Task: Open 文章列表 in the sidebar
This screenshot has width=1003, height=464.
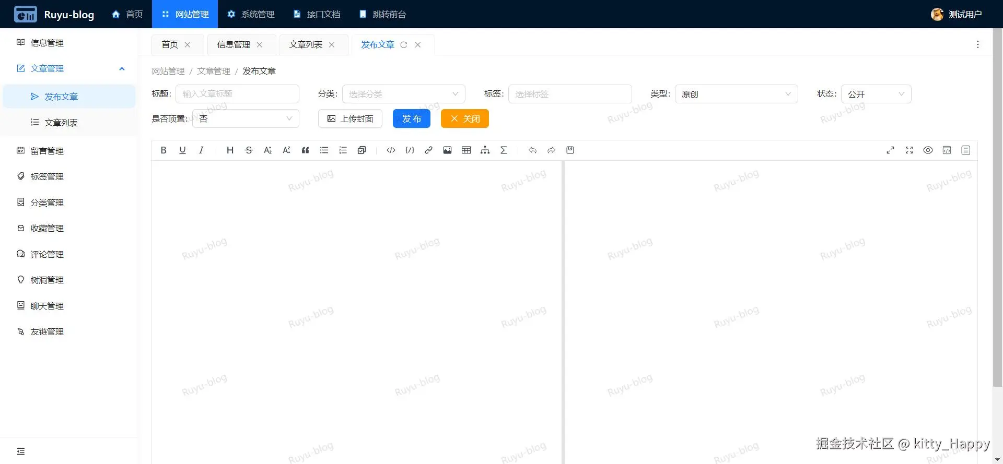Action: (x=69, y=123)
